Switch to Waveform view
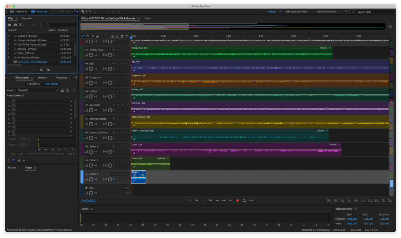The width and height of the screenshot is (401, 238). tap(18, 11)
